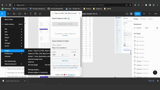Screen dimensions: 160x90
Task: Click the blue Share button
Action: pyautogui.click(x=137, y=14)
